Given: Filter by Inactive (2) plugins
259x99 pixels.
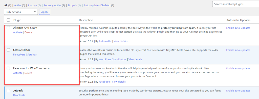Looking at the screenshot, I should 34,6.
